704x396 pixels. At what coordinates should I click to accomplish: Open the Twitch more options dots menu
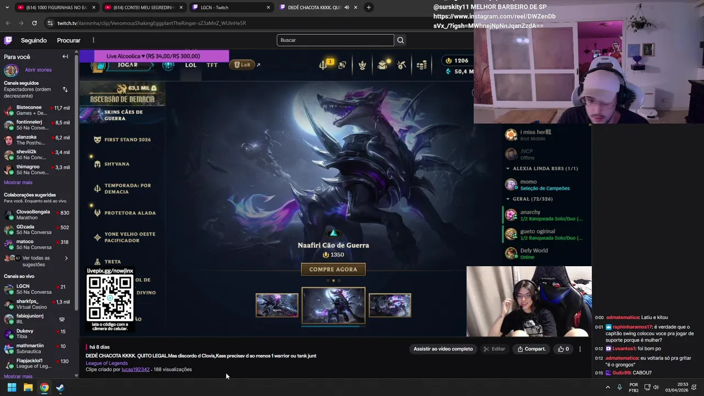click(93, 40)
